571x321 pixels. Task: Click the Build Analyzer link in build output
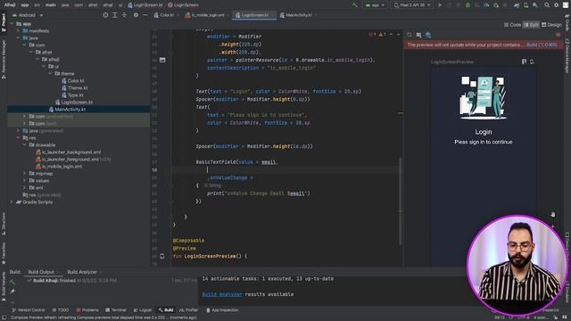[x=222, y=294]
